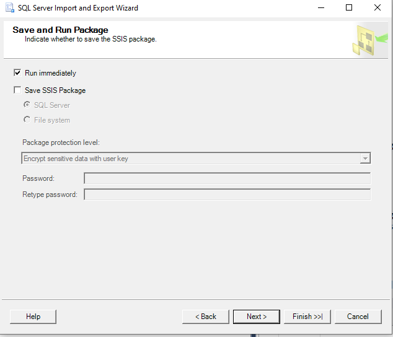Go to previous step with Back button
The height and width of the screenshot is (337, 393).
pyautogui.click(x=206, y=317)
